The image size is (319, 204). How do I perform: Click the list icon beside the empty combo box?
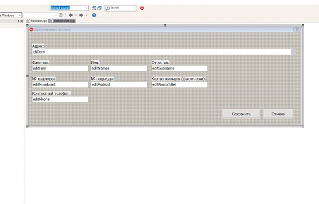[61, 15]
